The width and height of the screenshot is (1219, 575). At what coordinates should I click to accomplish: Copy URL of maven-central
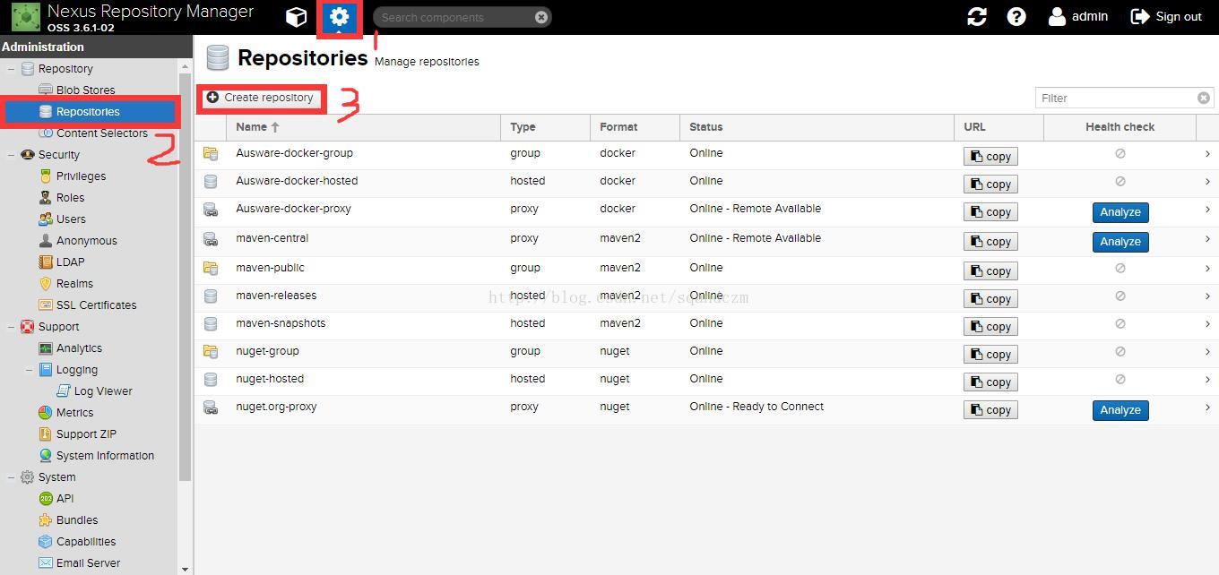(x=990, y=242)
